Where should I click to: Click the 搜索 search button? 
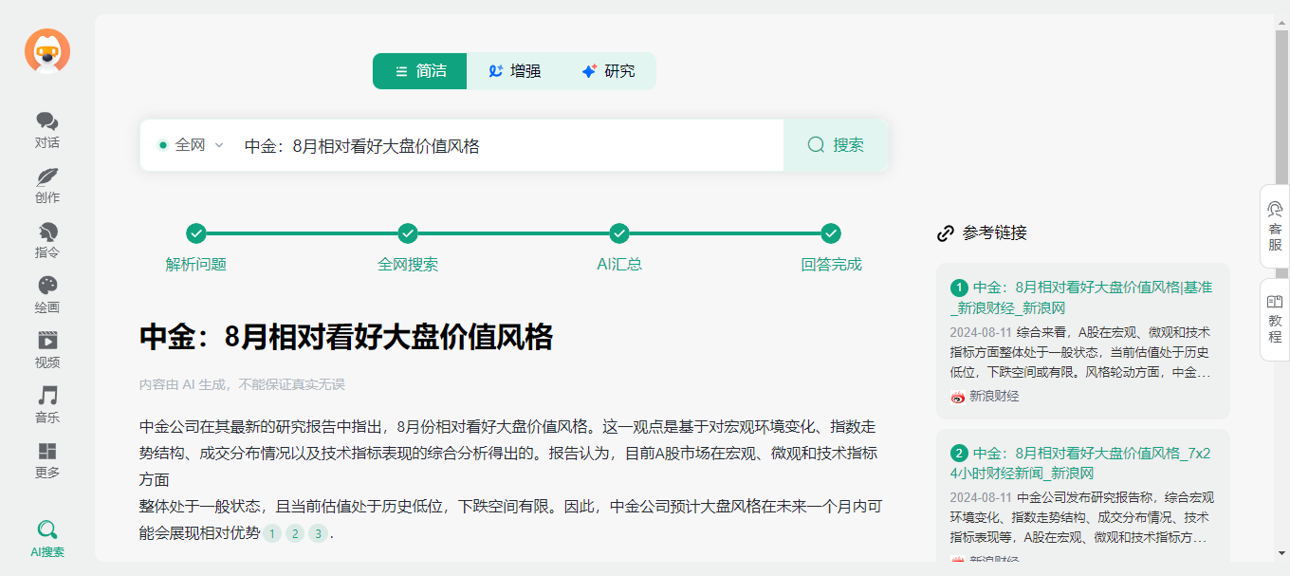coord(836,145)
